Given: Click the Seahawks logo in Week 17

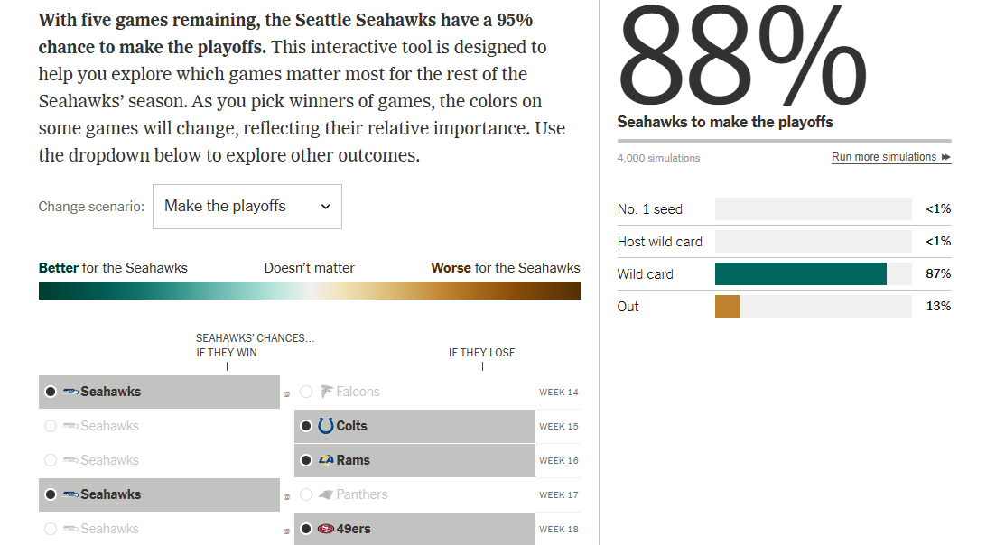Looking at the screenshot, I should [x=70, y=494].
